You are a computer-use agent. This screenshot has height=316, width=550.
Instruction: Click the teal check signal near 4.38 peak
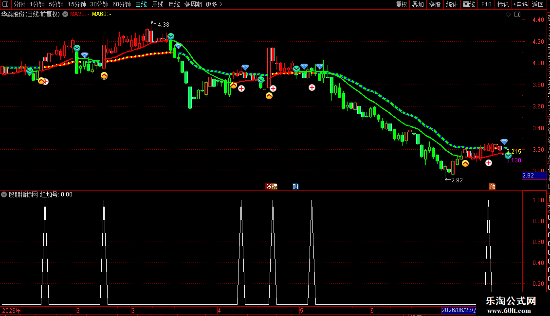(x=171, y=36)
